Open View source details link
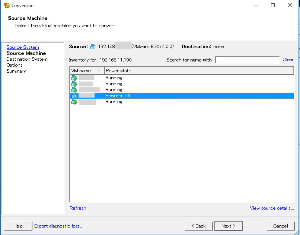Screen dimensions: 300x235 272,208
